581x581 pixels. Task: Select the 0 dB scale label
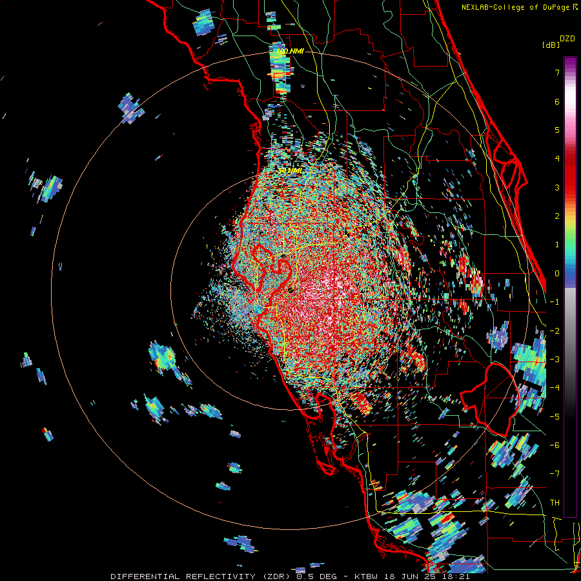point(557,274)
